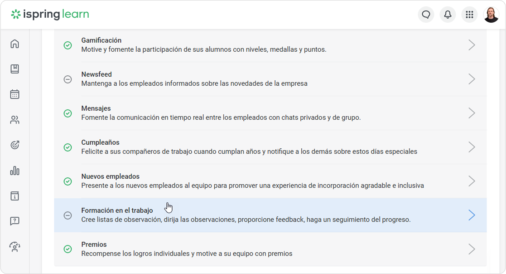The width and height of the screenshot is (506, 274).
Task: Expand the Cumpleaños row chevron arrow
Action: pyautogui.click(x=472, y=147)
